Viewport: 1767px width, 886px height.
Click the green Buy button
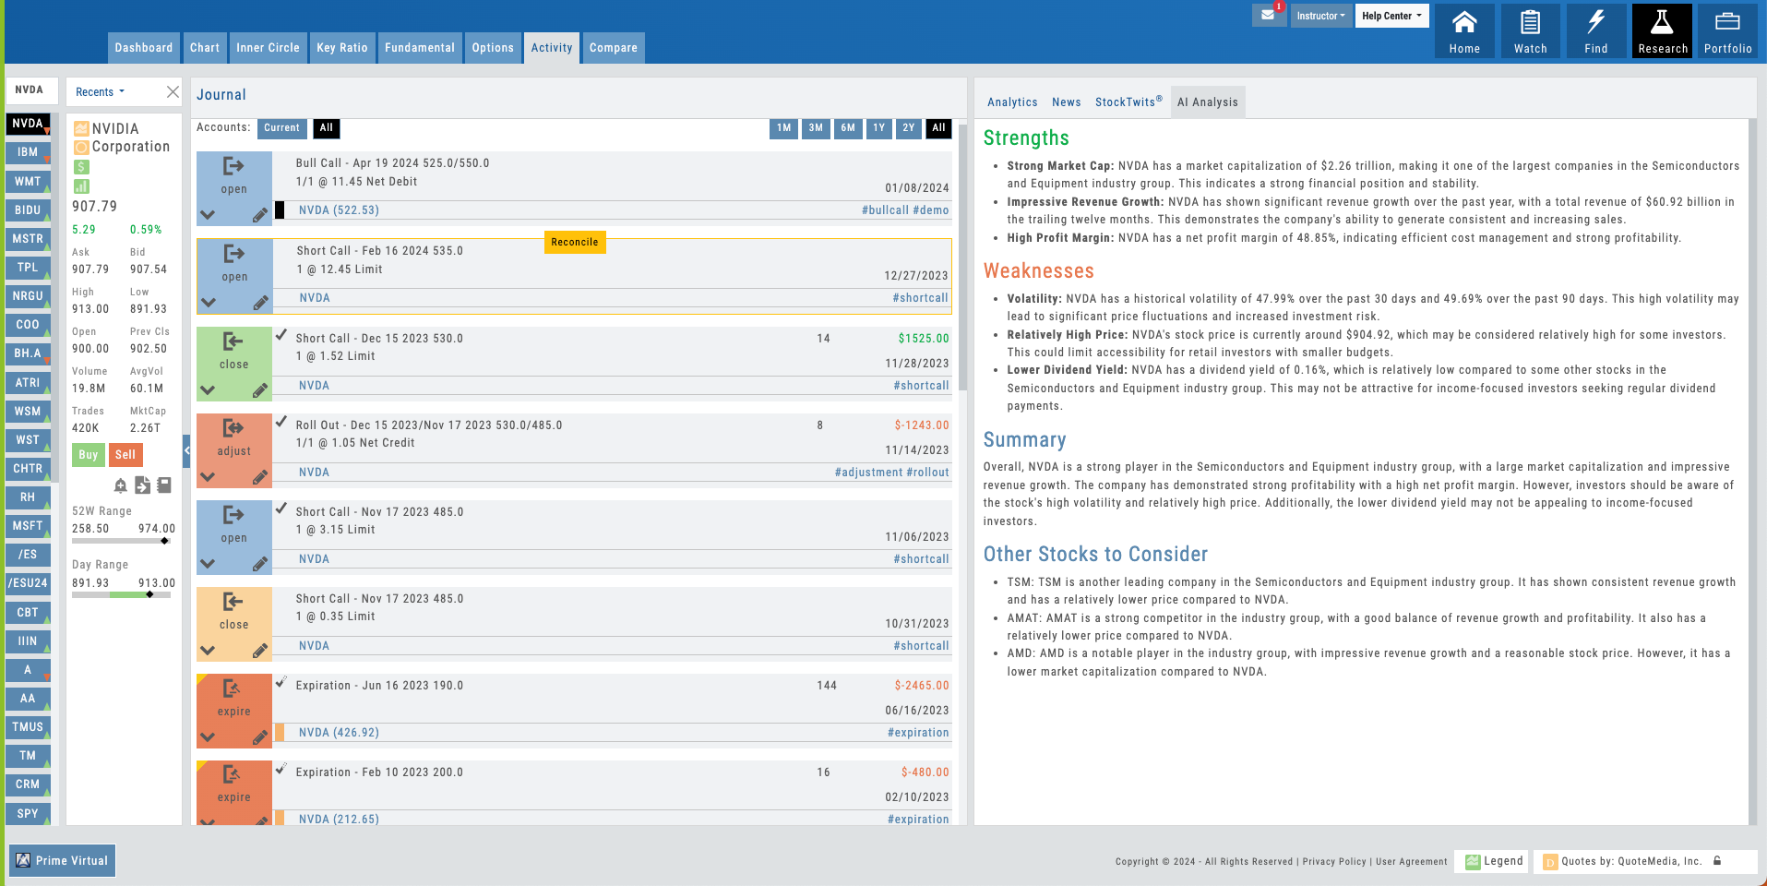click(89, 455)
